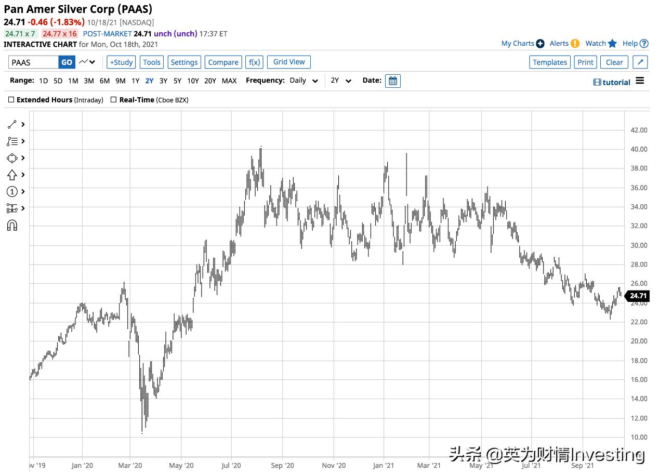Image resolution: width=659 pixels, height=476 pixels.
Task: Open the tutorial video icon
Action: (597, 82)
